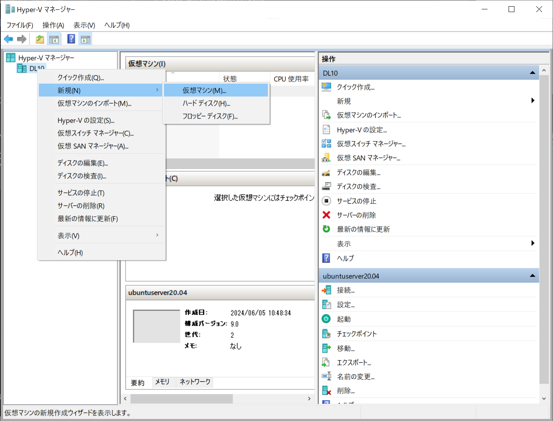Screen dimensions: 553x421
Task: Toggle the Action pane show/hide icon
Action: [85, 39]
